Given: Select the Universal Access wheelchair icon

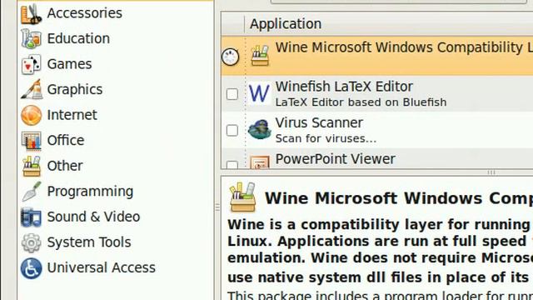Looking at the screenshot, I should (x=32, y=268).
